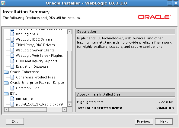Viewport: 179px width, 128px height.
Task: Click the WebLogic SCA document icon
Action: click(12, 34)
